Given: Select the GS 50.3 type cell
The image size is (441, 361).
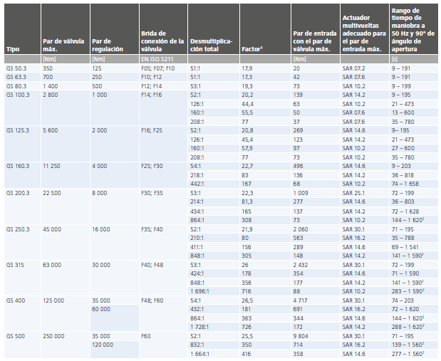Looking at the screenshot, I should 17,67.
